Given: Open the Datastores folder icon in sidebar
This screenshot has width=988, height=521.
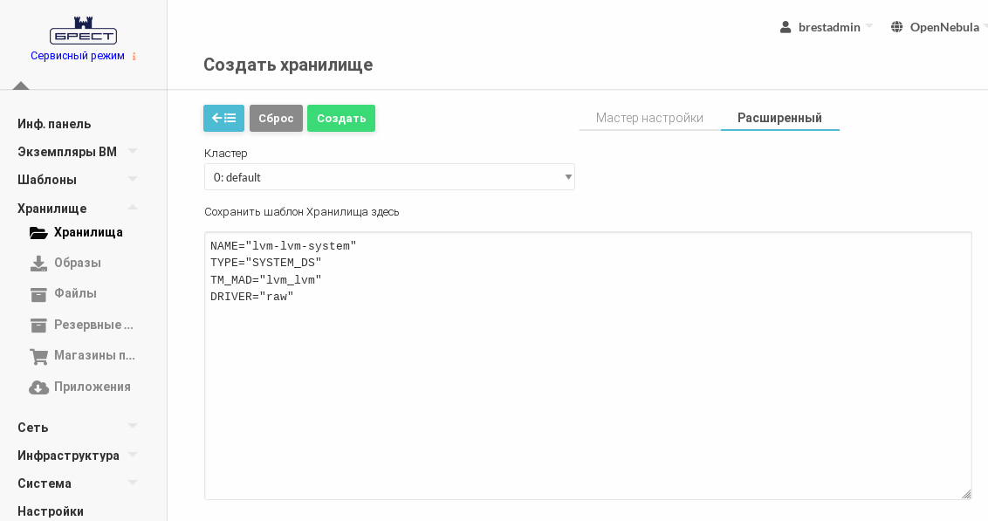Looking at the screenshot, I should 38,233.
